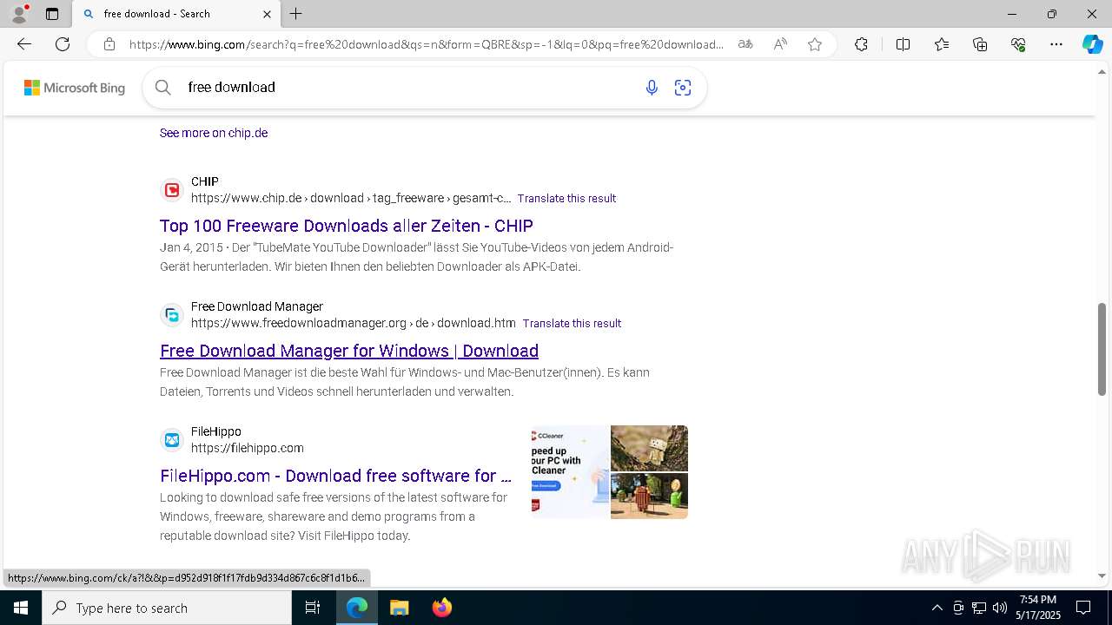Click the search magnifier icon in Bing
This screenshot has height=625, width=1112.
(x=163, y=87)
